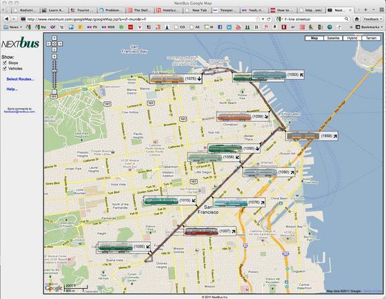Select streetcar vehicle 1050 marker

(x=234, y=148)
